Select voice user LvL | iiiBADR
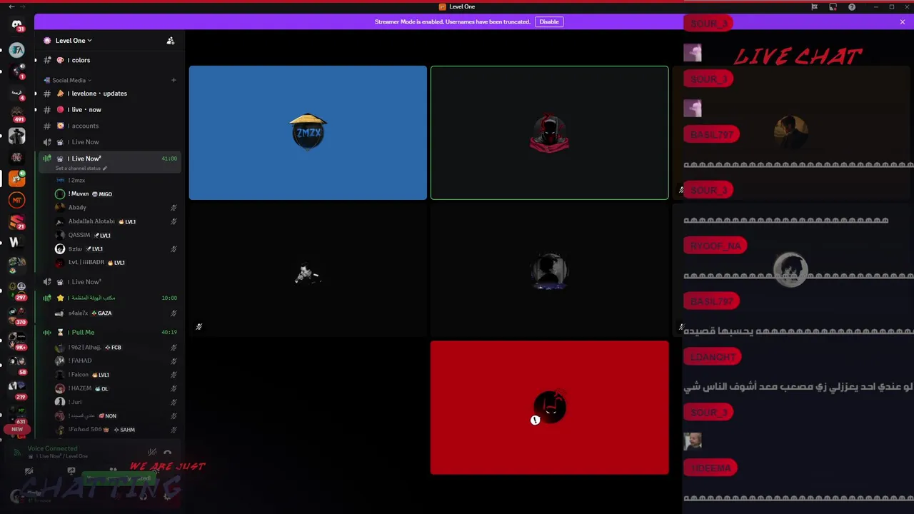The image size is (914, 514). pos(116,262)
